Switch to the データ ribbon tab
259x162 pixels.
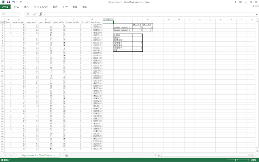(x=65, y=7)
